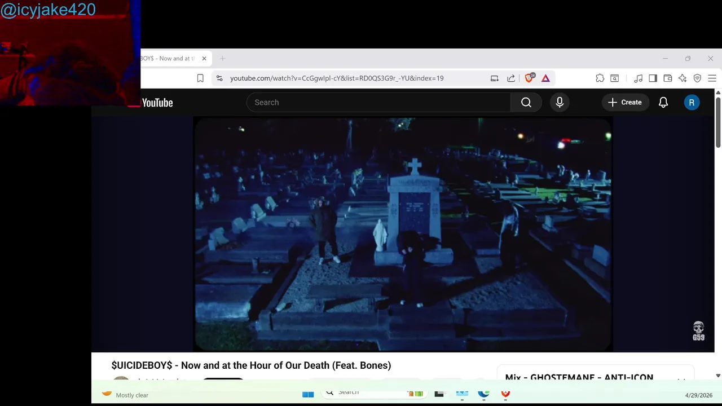Open the Brave Wallet icon
This screenshot has width=722, height=406.
tap(668, 78)
